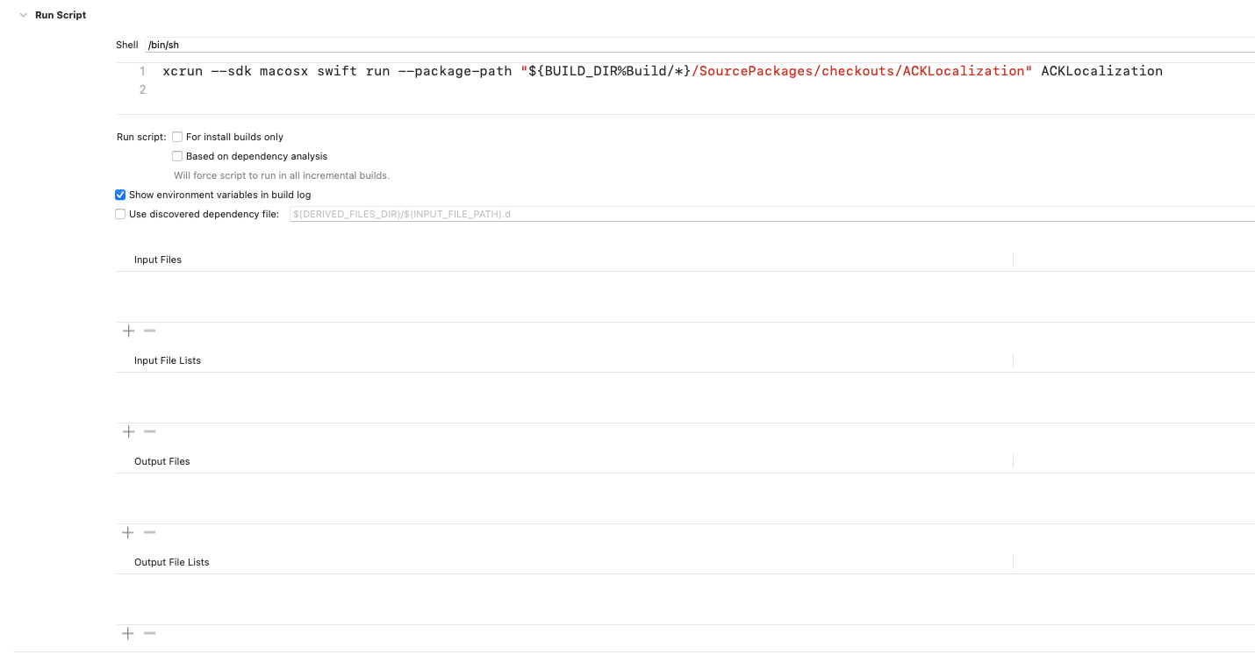Enable Based on dependency analysis checkbox
This screenshot has width=1255, height=662.
pyautogui.click(x=177, y=156)
